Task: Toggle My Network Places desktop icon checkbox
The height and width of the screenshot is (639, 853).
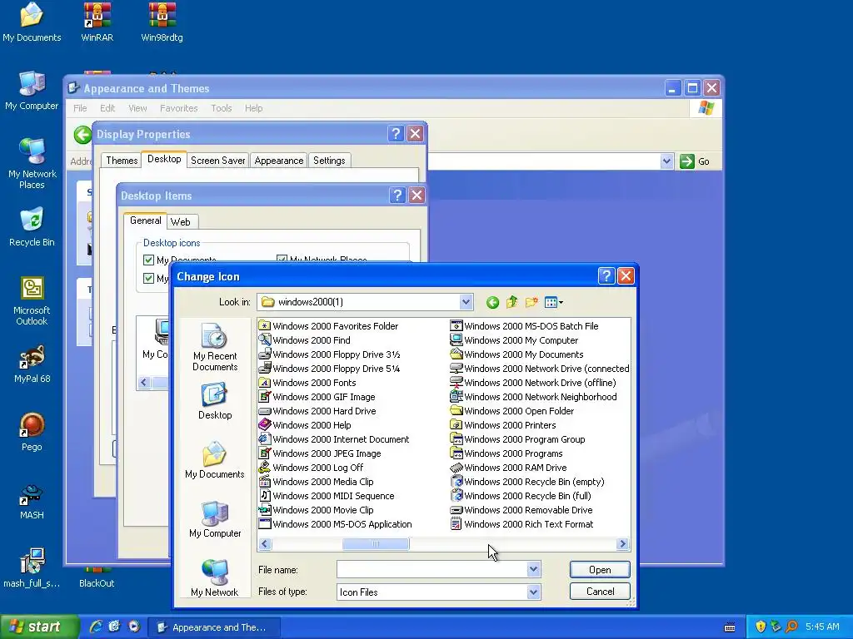Action: pyautogui.click(x=282, y=260)
